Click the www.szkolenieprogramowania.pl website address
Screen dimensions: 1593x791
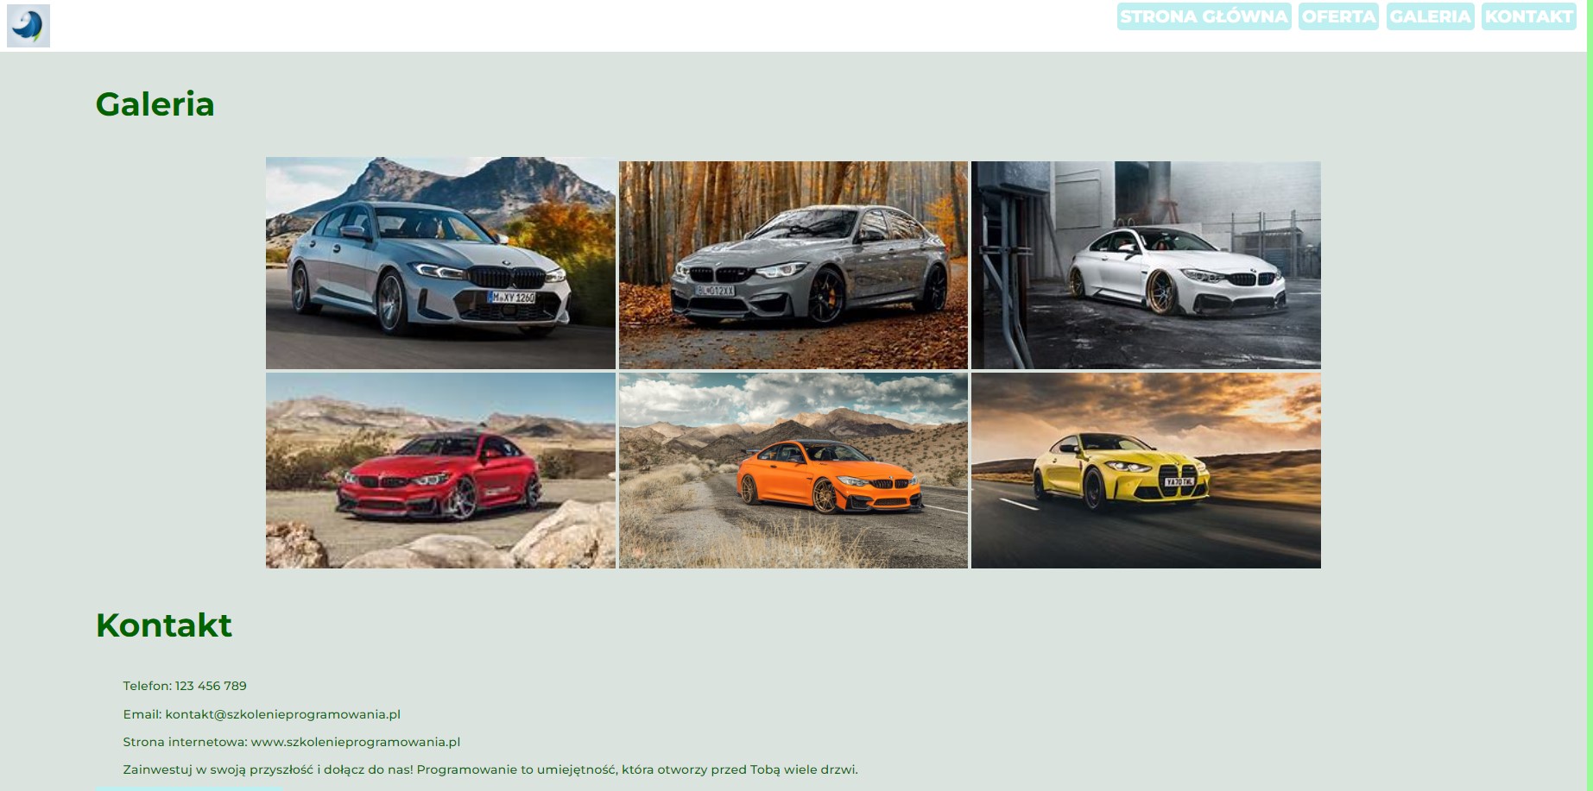click(x=355, y=742)
